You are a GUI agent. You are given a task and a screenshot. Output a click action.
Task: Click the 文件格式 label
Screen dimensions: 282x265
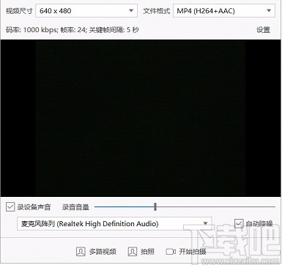click(157, 11)
